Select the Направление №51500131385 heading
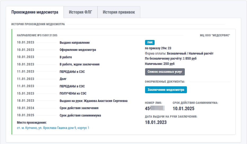This screenshot has height=144, width=247. point(37,35)
